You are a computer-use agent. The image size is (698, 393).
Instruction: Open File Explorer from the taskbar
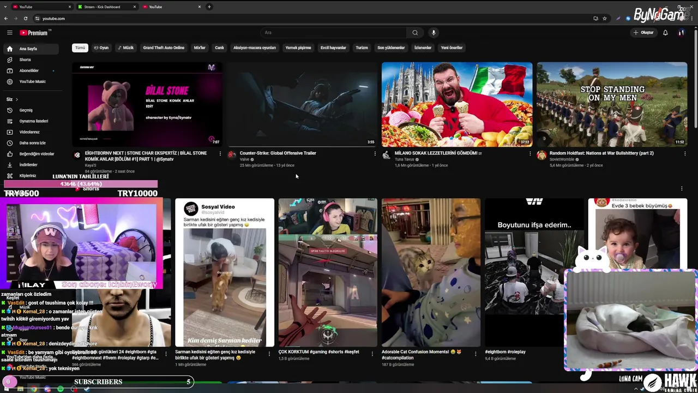[20, 389]
